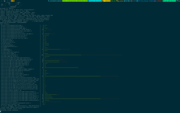The height and width of the screenshot is (113, 180).
Task: Click the battery 47% indicator
Action: [x=138, y=1]
